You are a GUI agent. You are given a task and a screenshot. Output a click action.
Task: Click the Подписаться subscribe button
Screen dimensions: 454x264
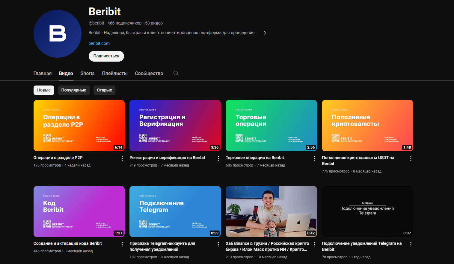point(106,56)
